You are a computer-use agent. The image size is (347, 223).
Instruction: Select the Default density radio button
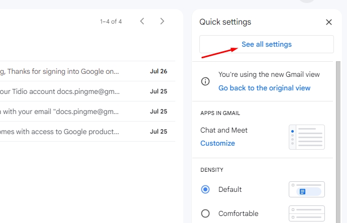[x=205, y=189]
